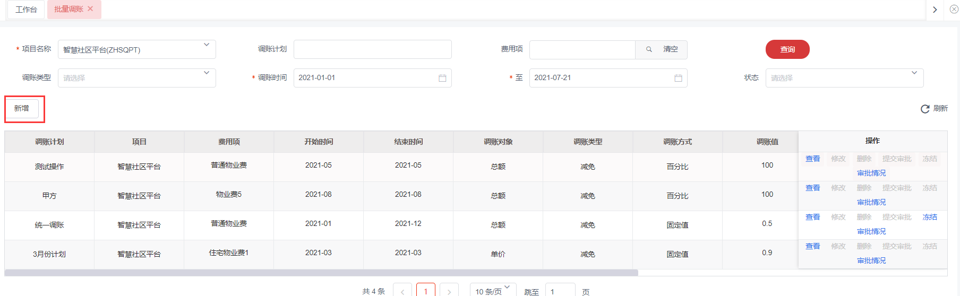960x296 pixels.
Task: Click the 调账方式 column header
Action: coord(678,142)
